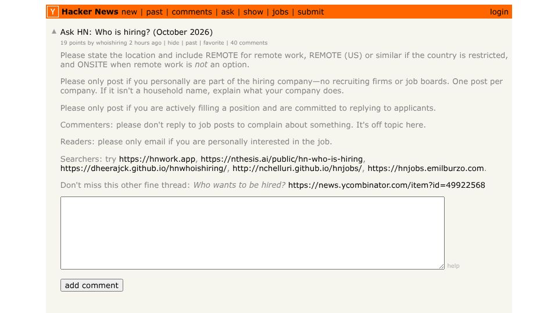
Task: Open nthesis.ai hn-who-is-hiring link
Action: point(281,159)
